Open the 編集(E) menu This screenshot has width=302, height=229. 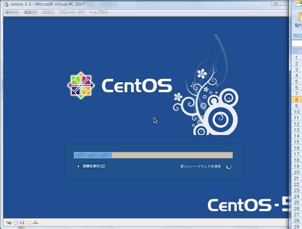(31, 12)
